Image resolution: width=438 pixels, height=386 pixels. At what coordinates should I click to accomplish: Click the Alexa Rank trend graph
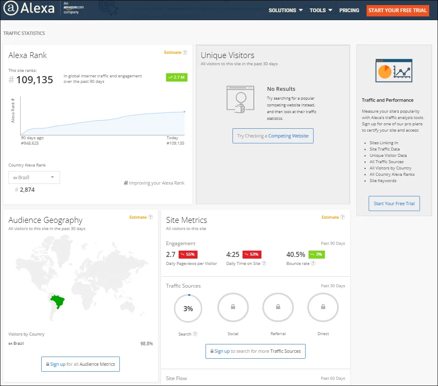pyautogui.click(x=103, y=116)
